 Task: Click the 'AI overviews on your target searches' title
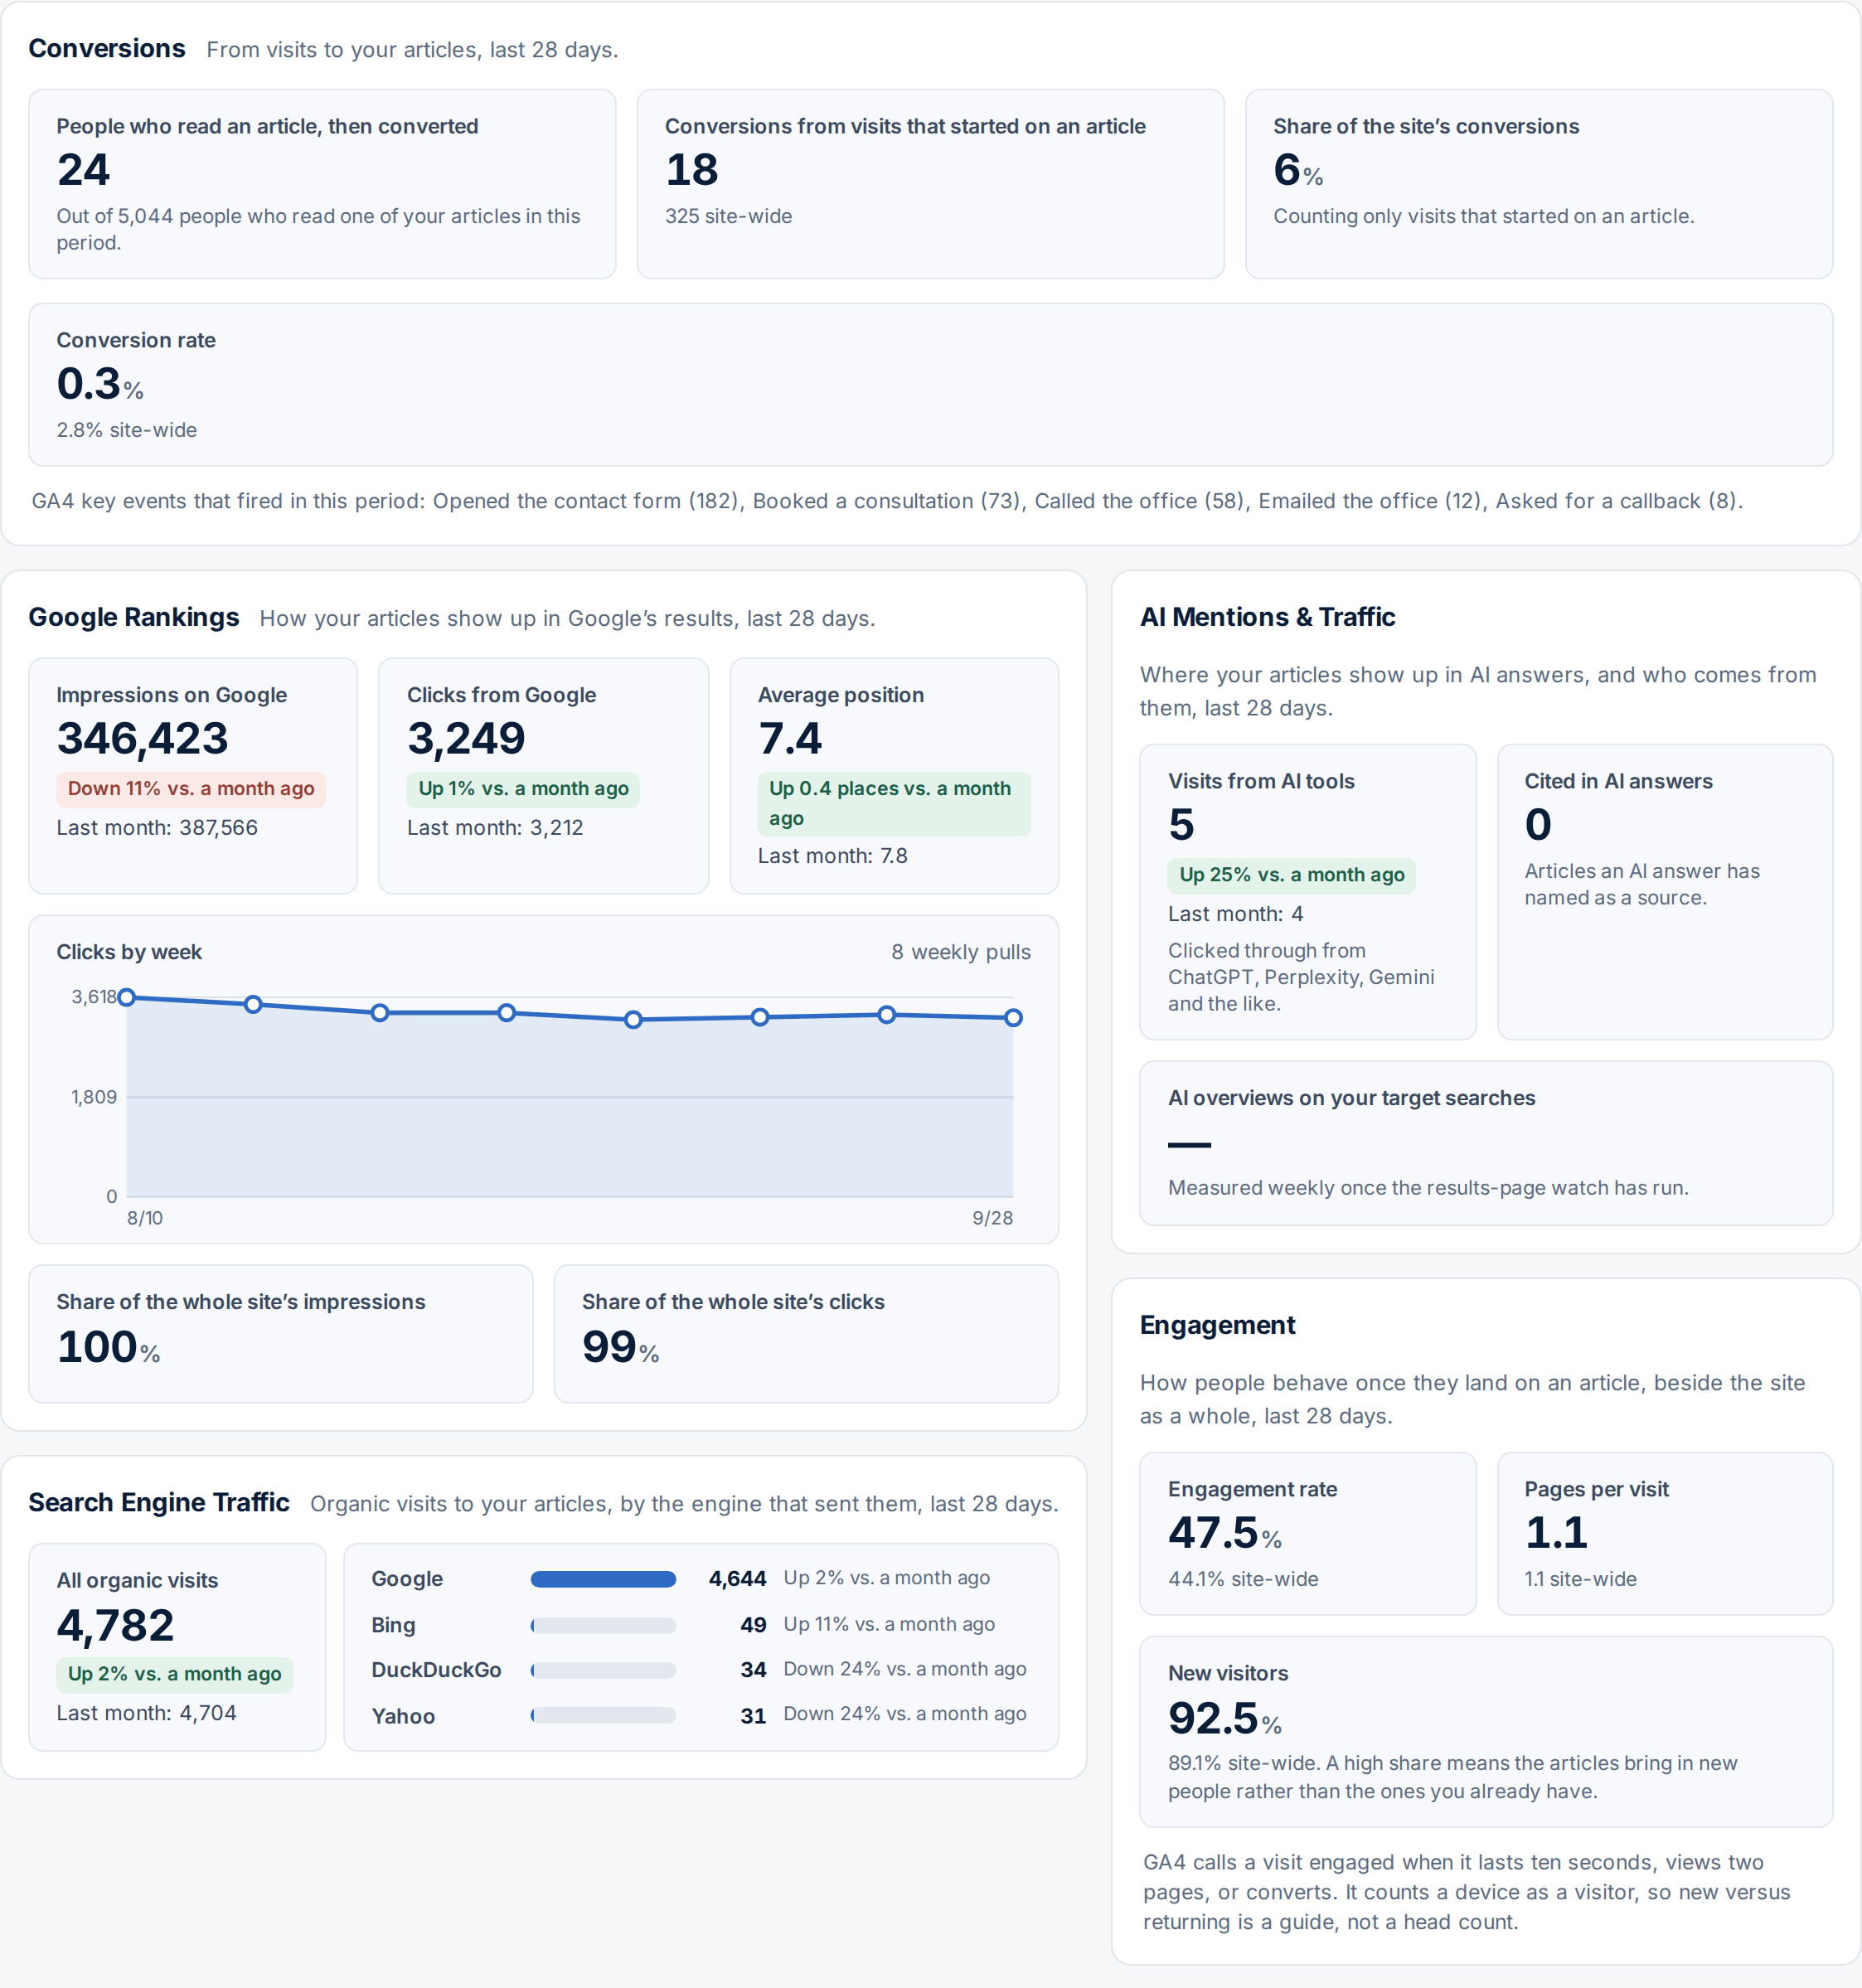point(1351,1098)
